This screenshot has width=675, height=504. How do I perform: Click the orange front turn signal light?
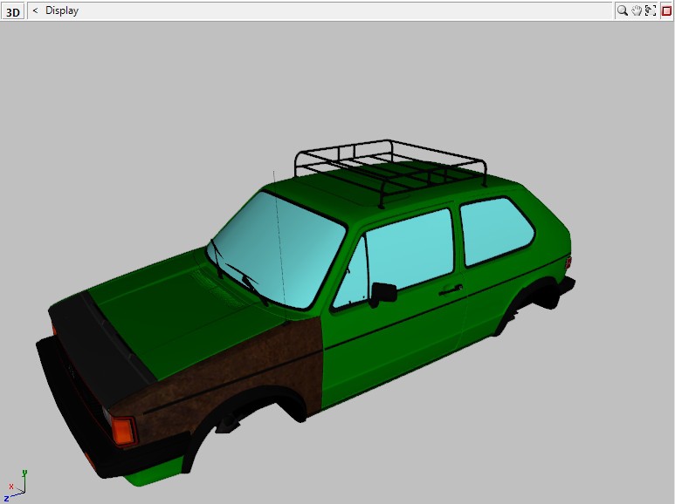point(123,431)
